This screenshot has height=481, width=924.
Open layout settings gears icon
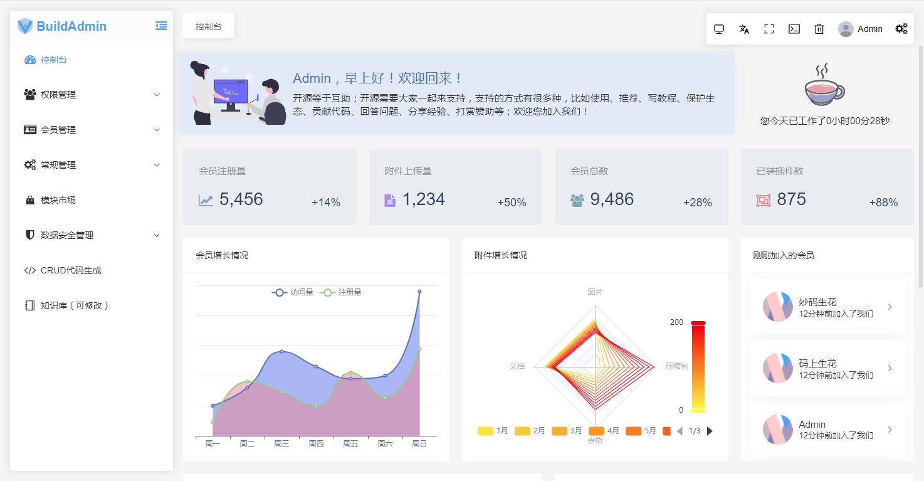pyautogui.click(x=901, y=29)
